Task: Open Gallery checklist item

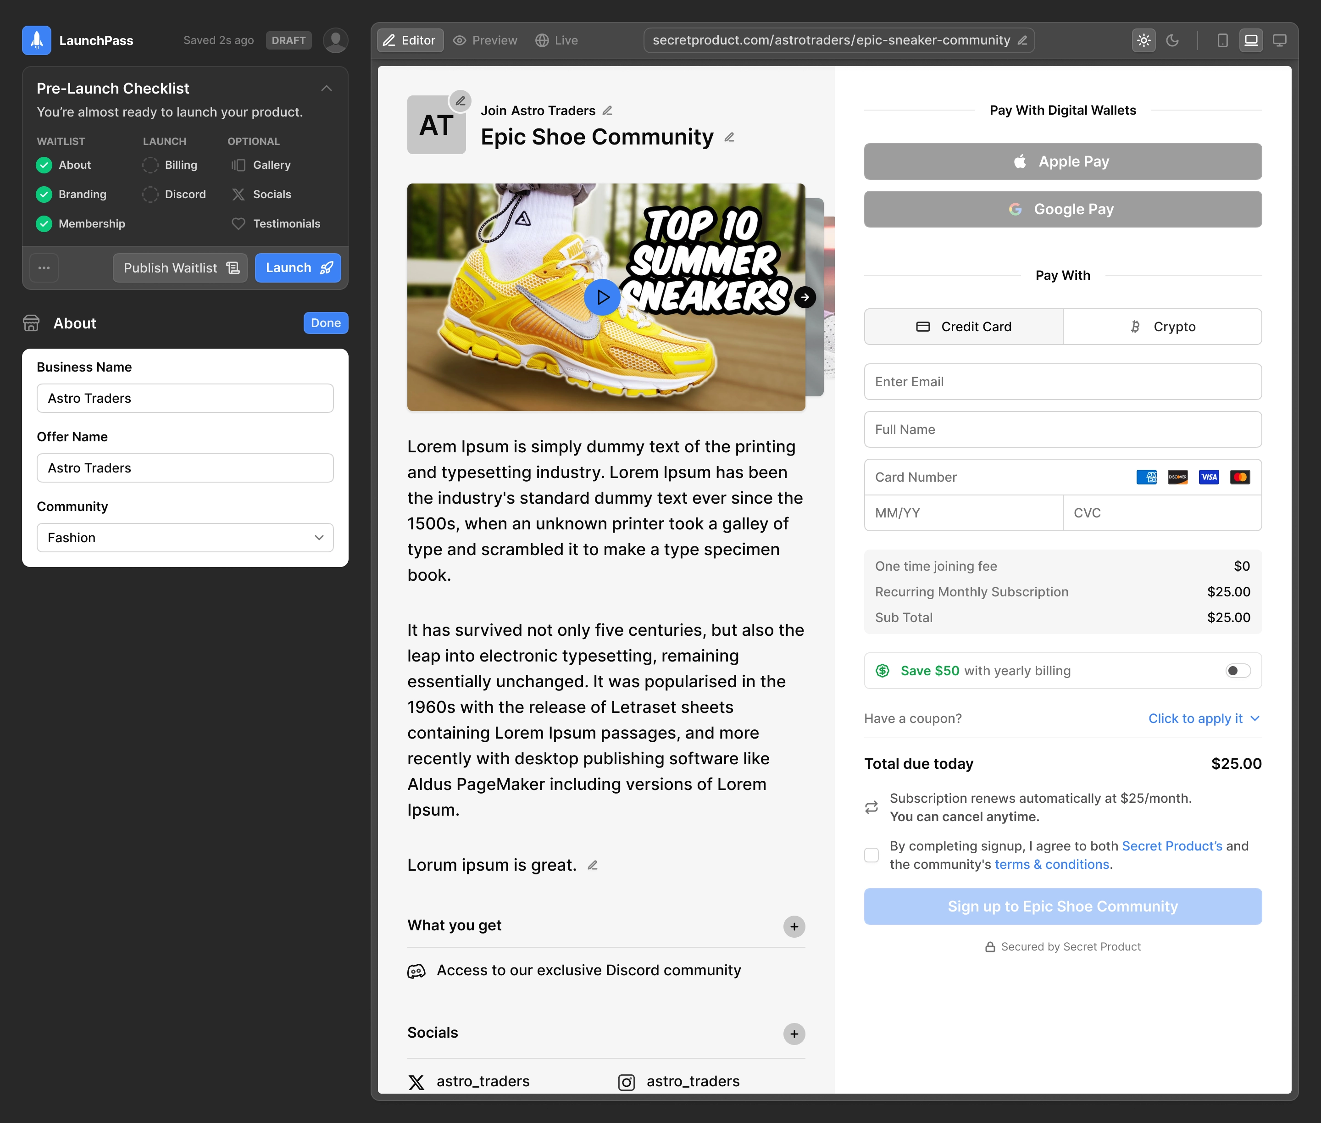Action: click(x=261, y=165)
